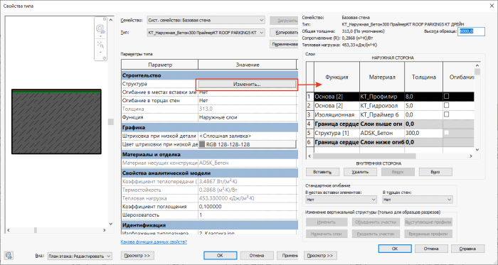Click the Наружные слои function value
The image size is (498, 265).
(247, 117)
